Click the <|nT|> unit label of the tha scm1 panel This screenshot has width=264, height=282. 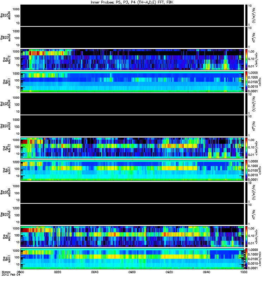tap(260, 82)
